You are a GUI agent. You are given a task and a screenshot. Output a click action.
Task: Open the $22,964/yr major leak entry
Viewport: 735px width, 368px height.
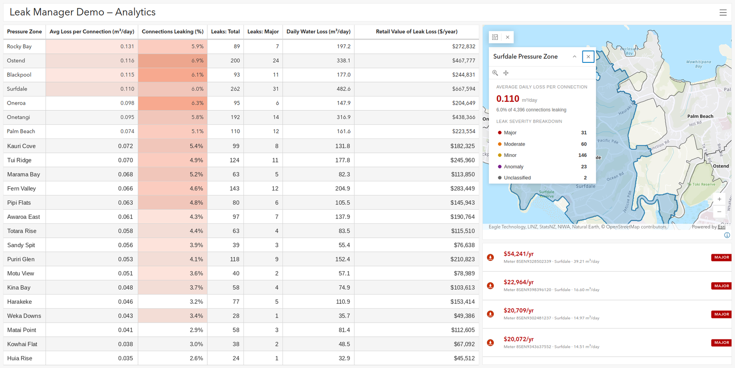pyautogui.click(x=607, y=285)
